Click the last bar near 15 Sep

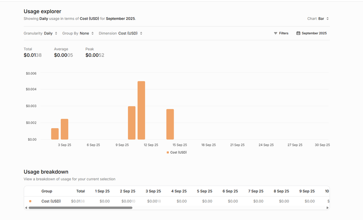[170, 124]
